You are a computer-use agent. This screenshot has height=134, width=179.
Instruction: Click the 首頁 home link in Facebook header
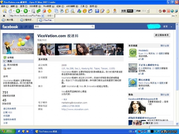(165, 27)
